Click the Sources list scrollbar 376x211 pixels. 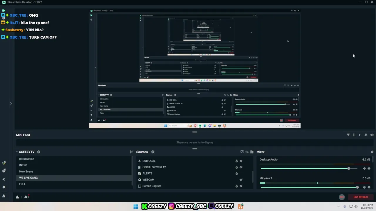(x=252, y=176)
